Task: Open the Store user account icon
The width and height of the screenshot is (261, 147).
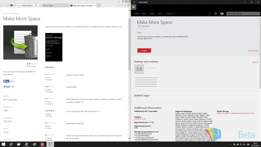Action: pos(221,13)
